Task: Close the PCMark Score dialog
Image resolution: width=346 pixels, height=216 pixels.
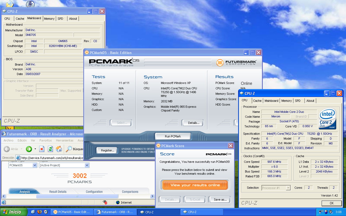Action: tap(231, 146)
